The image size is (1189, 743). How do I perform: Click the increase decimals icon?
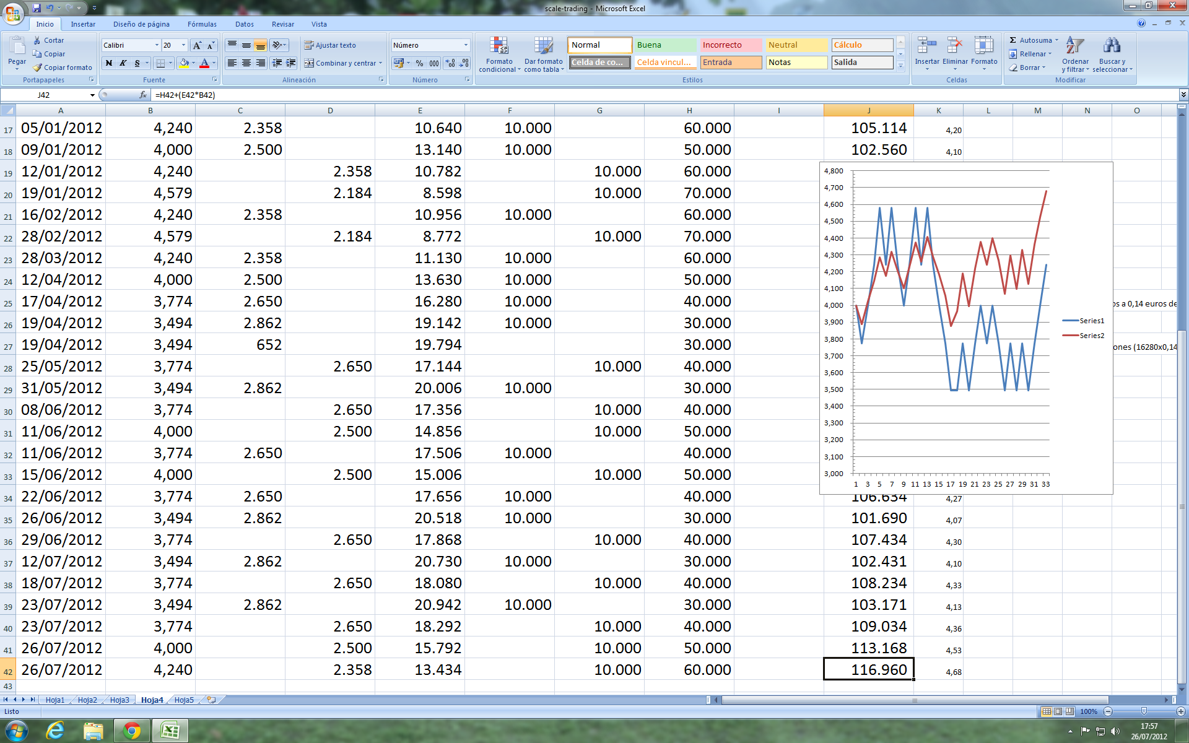pos(450,63)
